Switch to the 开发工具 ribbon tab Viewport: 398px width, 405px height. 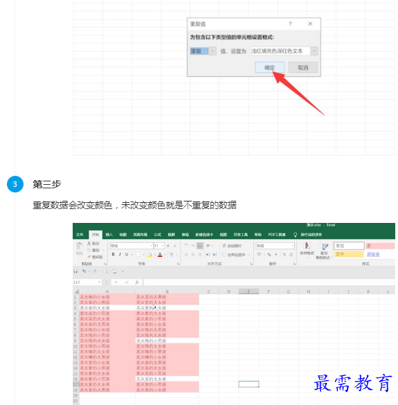click(240, 235)
